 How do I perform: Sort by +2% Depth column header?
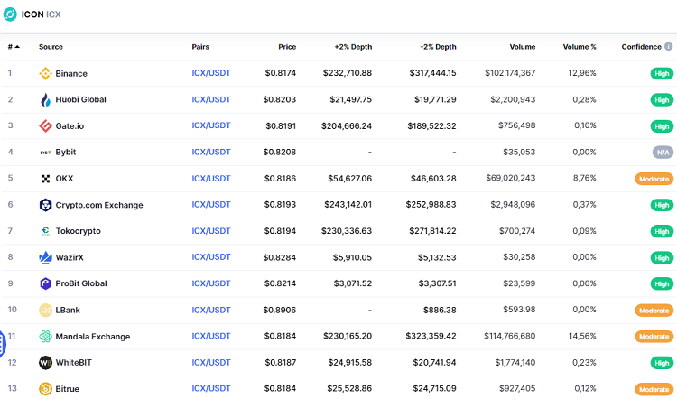pyautogui.click(x=353, y=47)
